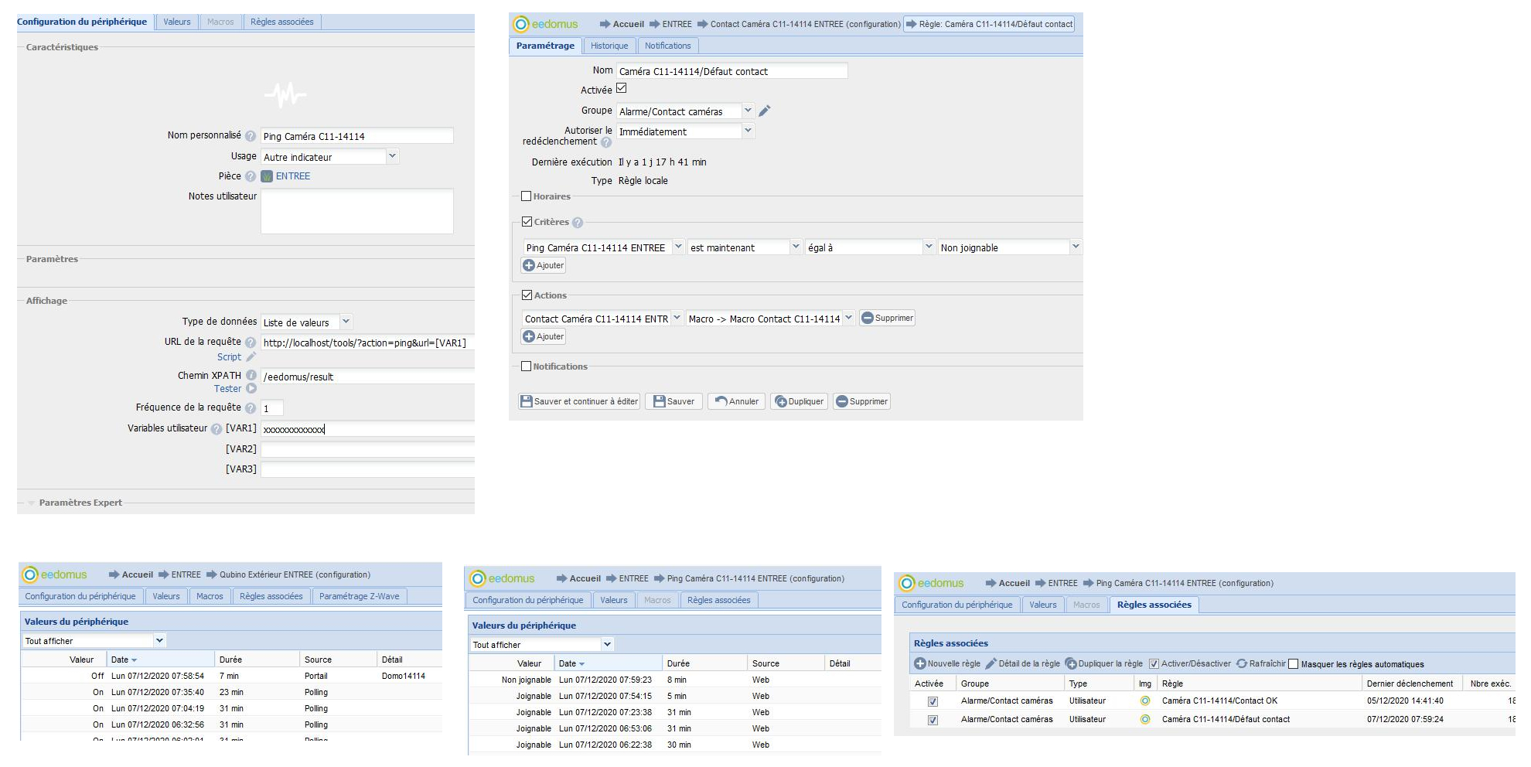
Task: Click the Tester play icon
Action: (251, 389)
